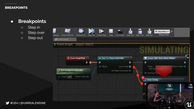Click the Simulation toolbar button

(81, 32)
